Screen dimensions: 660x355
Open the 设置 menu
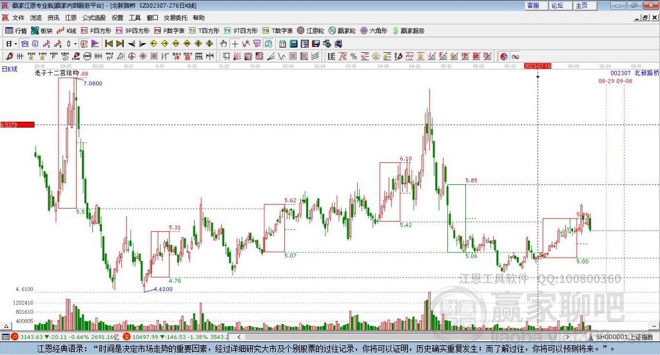click(117, 17)
